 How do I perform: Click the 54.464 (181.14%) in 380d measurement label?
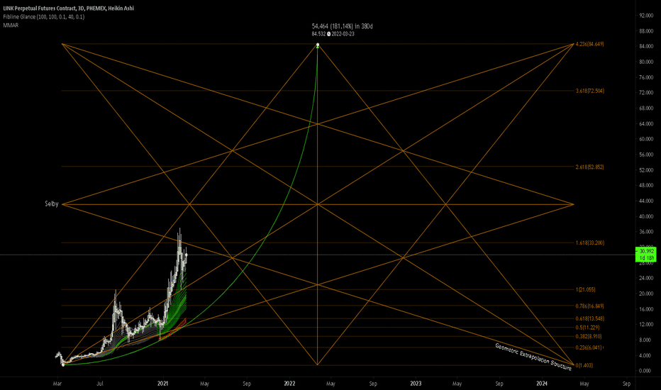pos(343,26)
